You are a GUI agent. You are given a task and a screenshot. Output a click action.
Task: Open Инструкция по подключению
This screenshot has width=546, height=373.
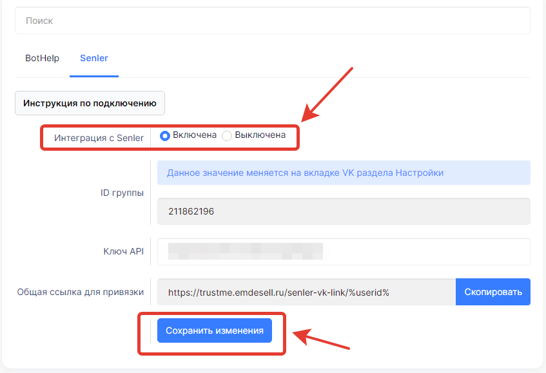90,103
